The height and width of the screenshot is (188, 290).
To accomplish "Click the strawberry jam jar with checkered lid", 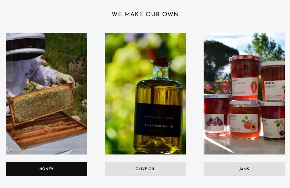I will coord(245,78).
